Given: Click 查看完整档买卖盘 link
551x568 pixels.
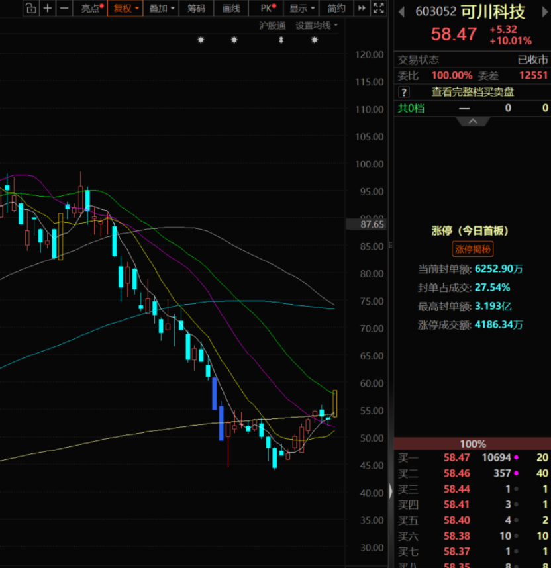Looking at the screenshot, I should point(473,92).
